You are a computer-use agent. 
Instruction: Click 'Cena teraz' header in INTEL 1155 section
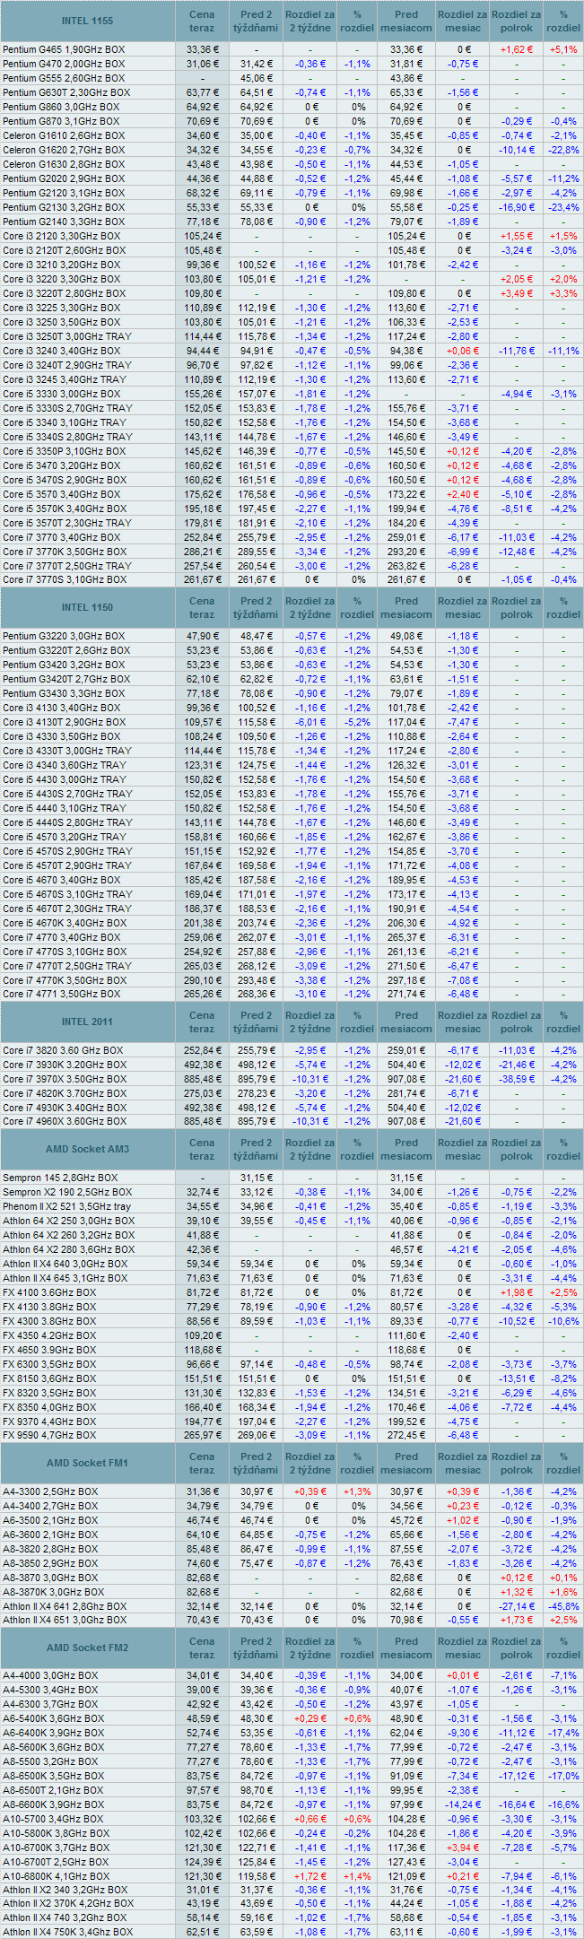pos(202,21)
